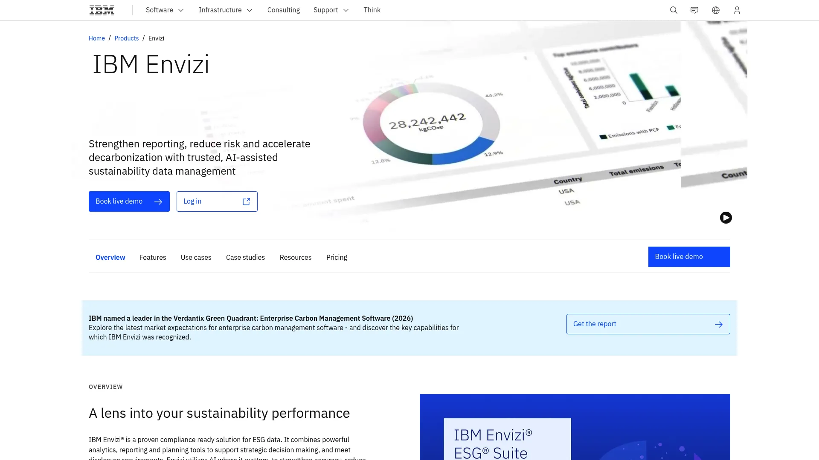Image resolution: width=819 pixels, height=460 pixels.
Task: Click the IBM logo
Action: click(x=102, y=10)
